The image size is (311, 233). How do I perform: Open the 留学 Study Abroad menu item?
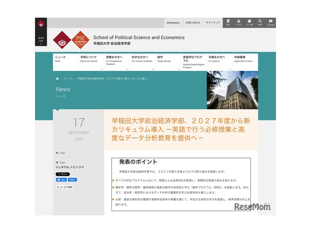(168, 62)
